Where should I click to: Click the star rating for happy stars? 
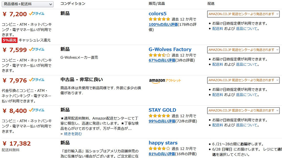coord(159,148)
